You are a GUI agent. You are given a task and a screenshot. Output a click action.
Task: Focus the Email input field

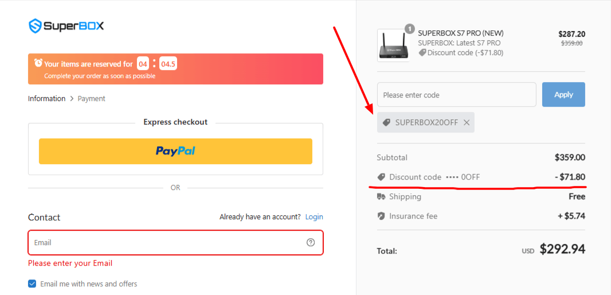point(166,242)
